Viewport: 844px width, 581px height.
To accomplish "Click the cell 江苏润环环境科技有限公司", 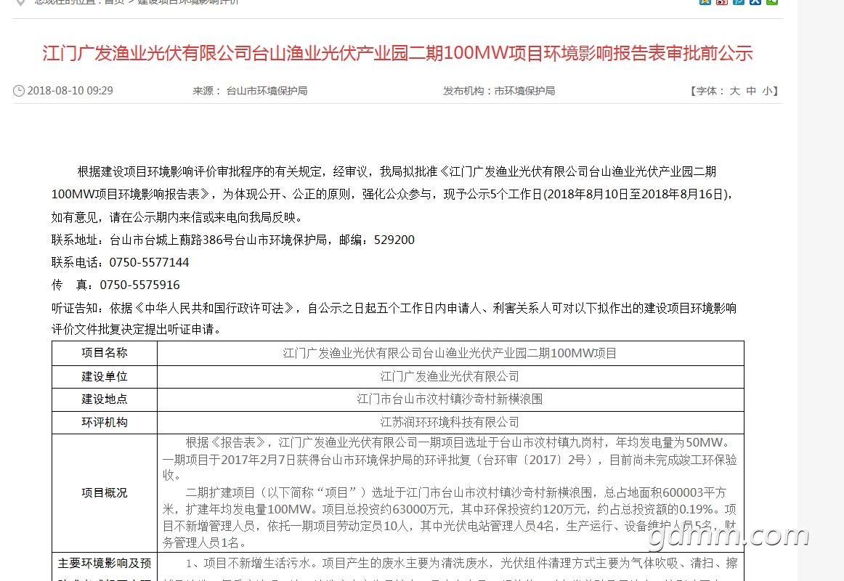I will coord(450,422).
